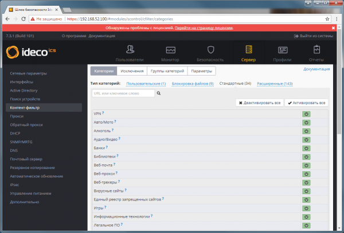Toggle the Alcohol category power switch
Screen dimensions: 344x233
(x=307, y=131)
